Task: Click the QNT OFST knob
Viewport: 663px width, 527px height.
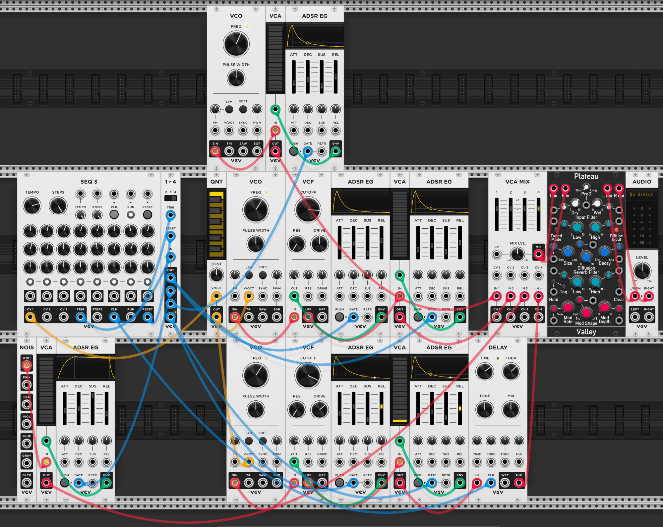Action: click(216, 275)
